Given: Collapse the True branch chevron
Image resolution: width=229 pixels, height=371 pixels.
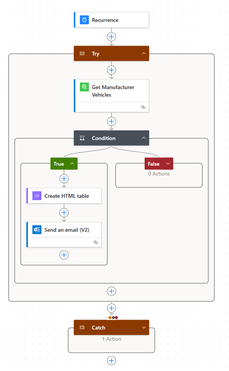Looking at the screenshot, I should point(72,164).
